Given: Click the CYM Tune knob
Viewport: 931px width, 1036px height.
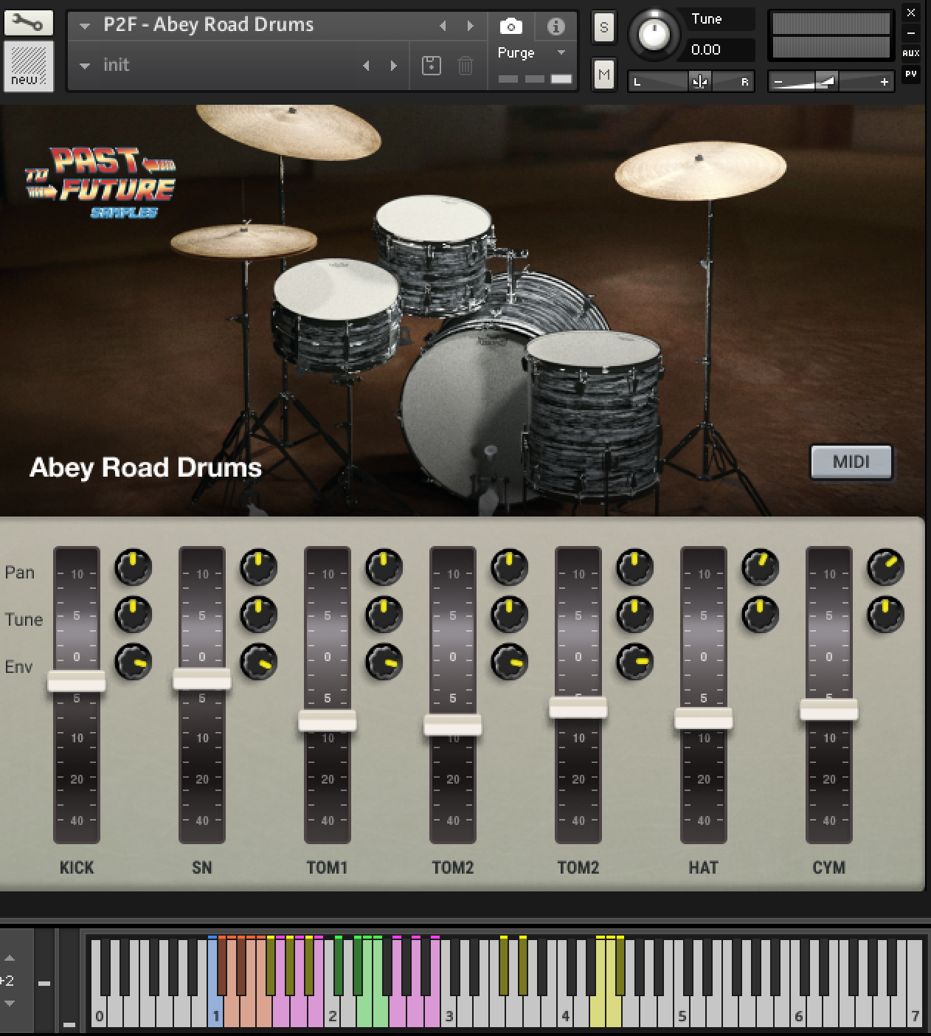Looking at the screenshot, I should [885, 615].
